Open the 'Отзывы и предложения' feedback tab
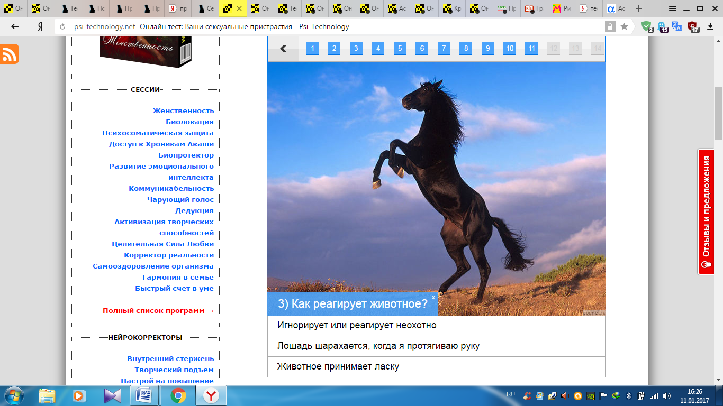This screenshot has height=406, width=723. click(x=706, y=212)
